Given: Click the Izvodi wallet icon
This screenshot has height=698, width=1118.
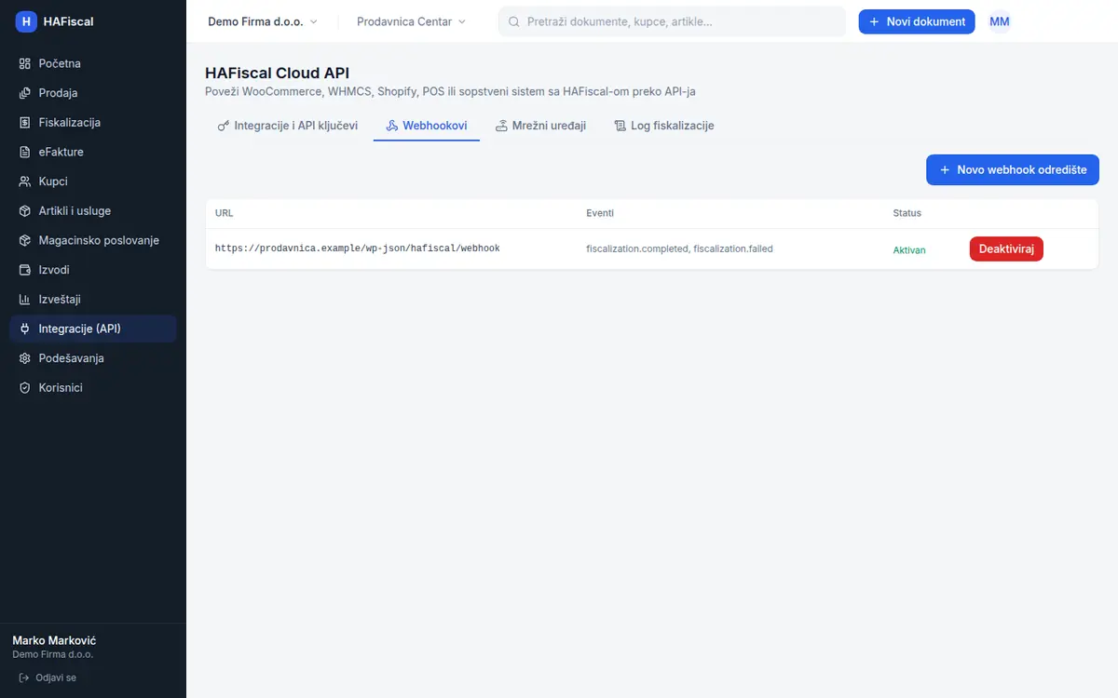Looking at the screenshot, I should coord(25,270).
